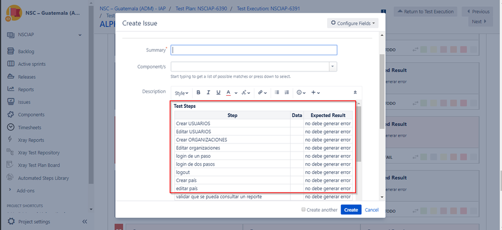The width and height of the screenshot is (502, 230).
Task: Insert a numbered list
Action: (x=287, y=92)
